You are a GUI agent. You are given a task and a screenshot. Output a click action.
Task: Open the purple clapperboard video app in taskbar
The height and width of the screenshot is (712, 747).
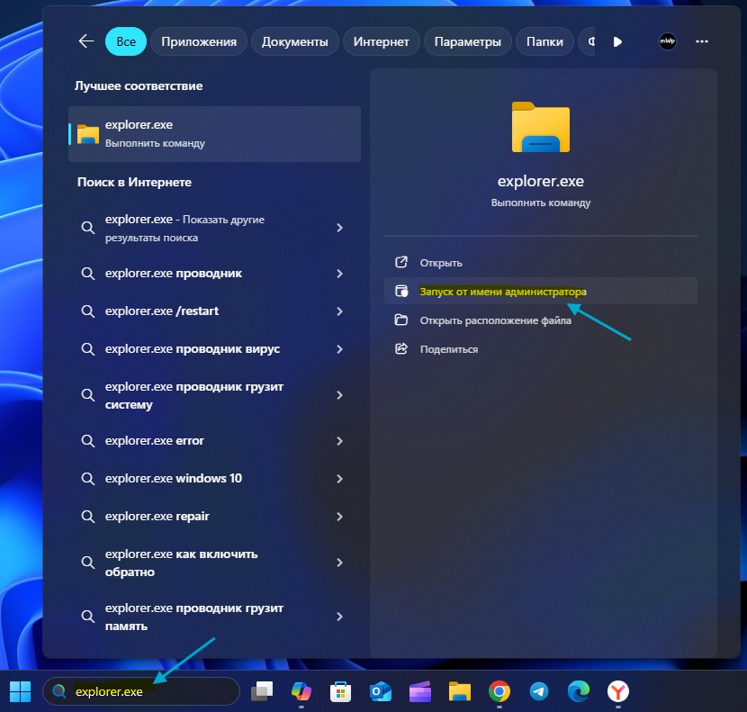(x=419, y=691)
